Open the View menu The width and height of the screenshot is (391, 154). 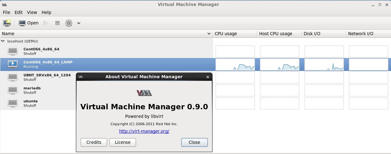pos(32,12)
